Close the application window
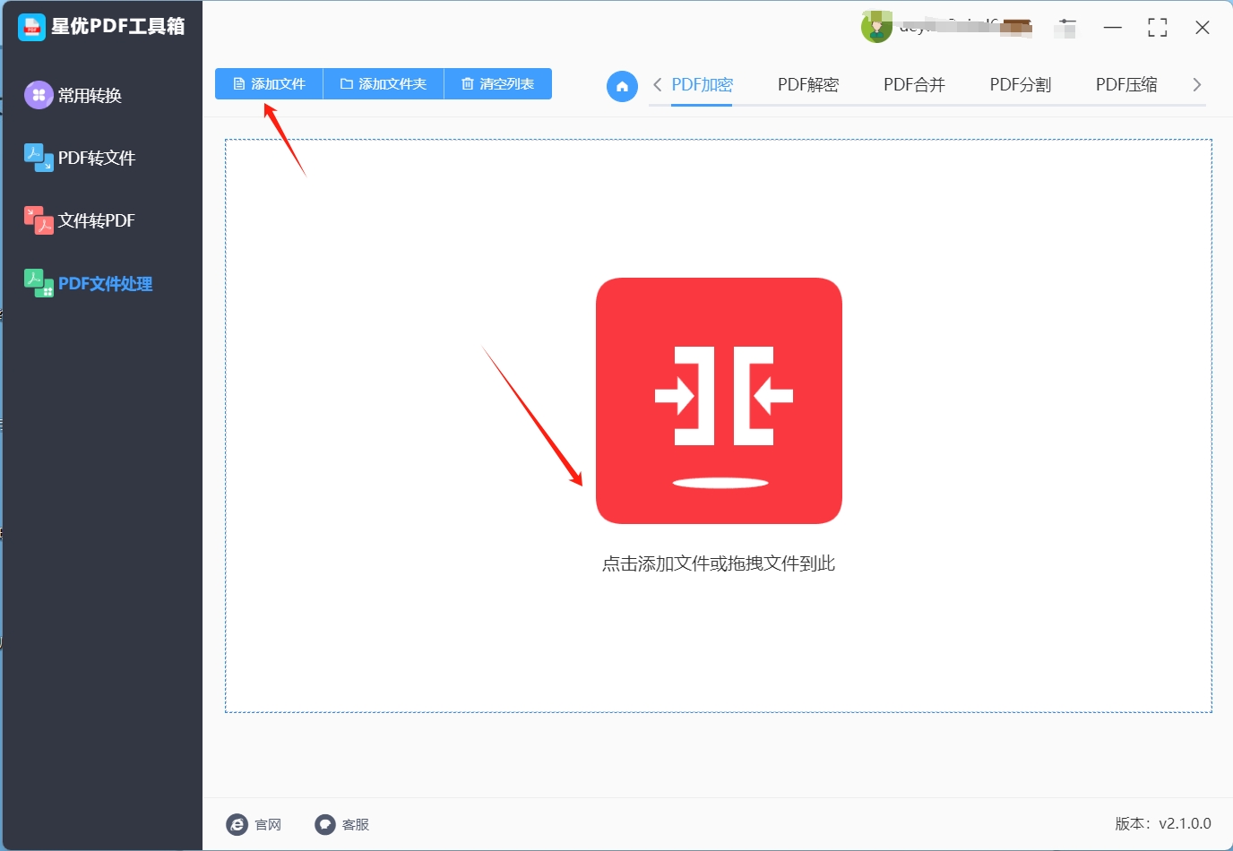The image size is (1233, 851). coord(1203,28)
